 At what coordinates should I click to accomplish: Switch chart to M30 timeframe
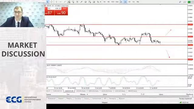point(117,2)
